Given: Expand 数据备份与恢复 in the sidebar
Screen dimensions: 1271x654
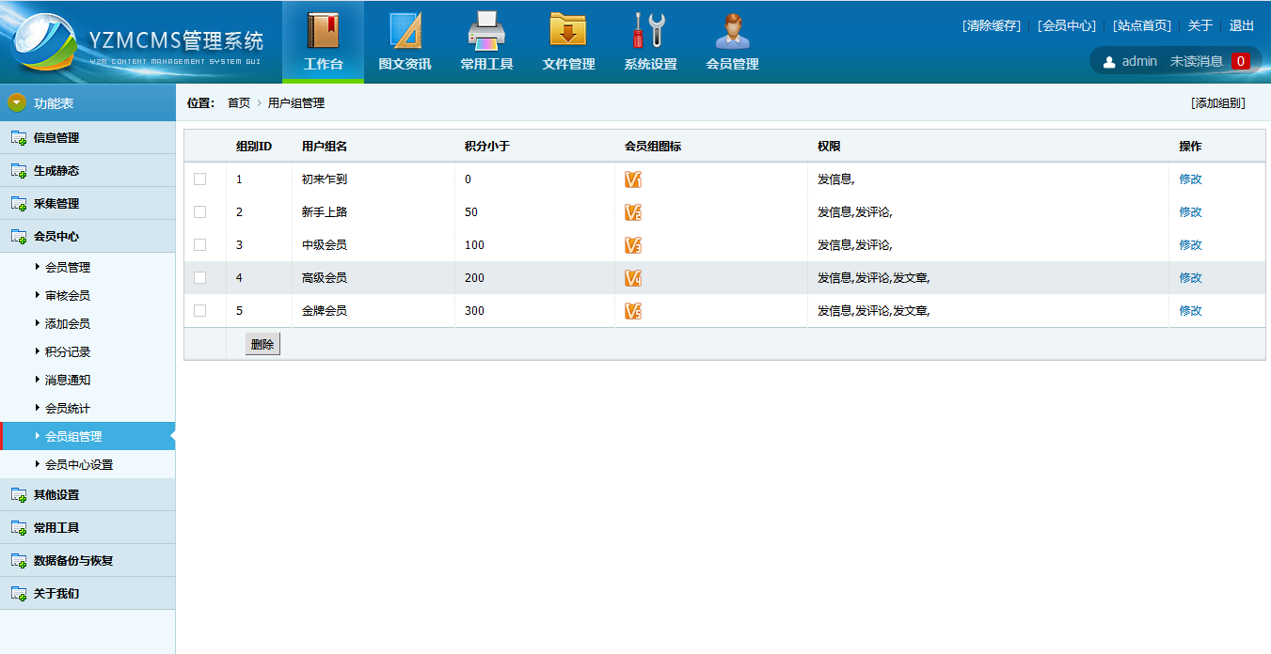Looking at the screenshot, I should (73, 561).
